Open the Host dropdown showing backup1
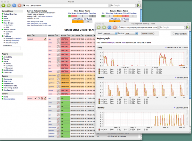Screen dimensions: 192x141 coord(110,33)
